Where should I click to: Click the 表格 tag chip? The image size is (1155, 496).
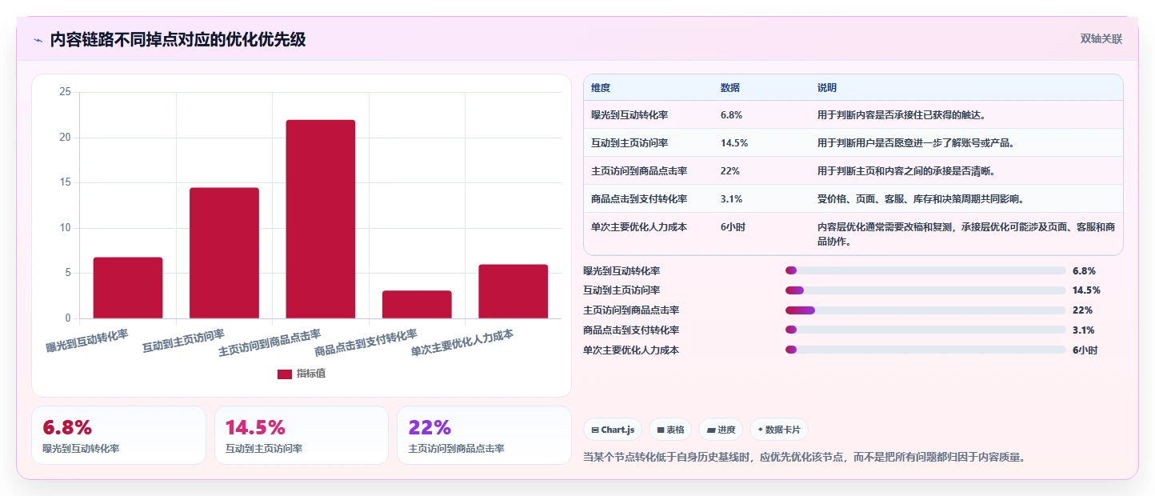670,430
